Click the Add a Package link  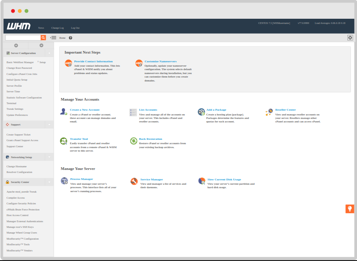[x=216, y=110]
